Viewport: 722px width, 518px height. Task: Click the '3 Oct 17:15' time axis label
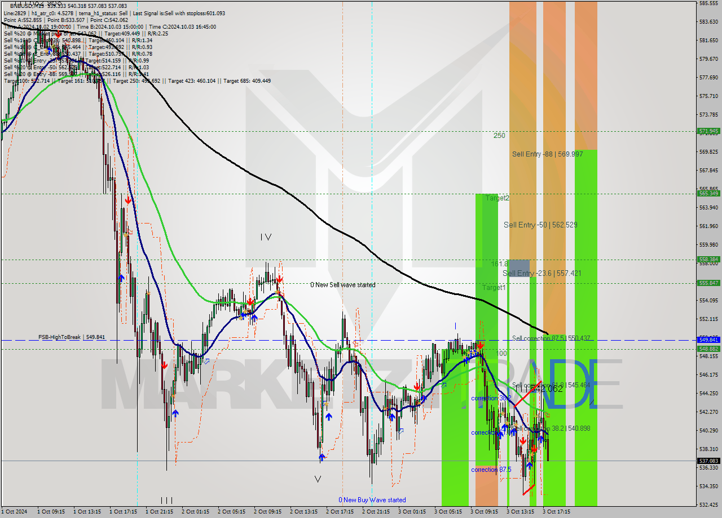tap(556, 512)
